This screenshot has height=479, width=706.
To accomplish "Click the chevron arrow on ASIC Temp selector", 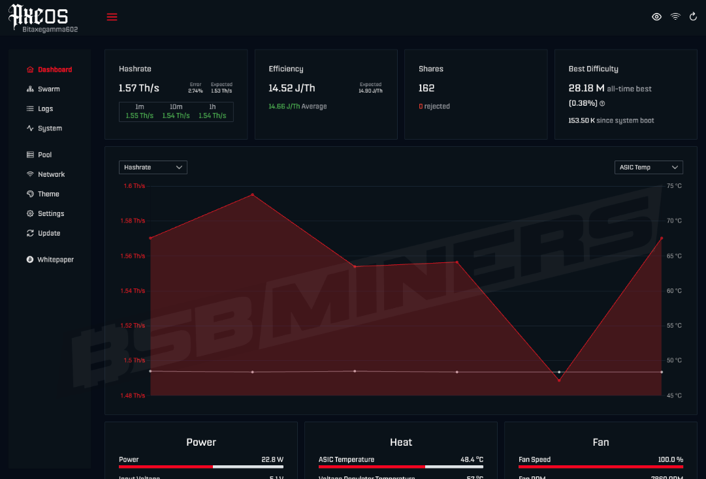I will [675, 167].
